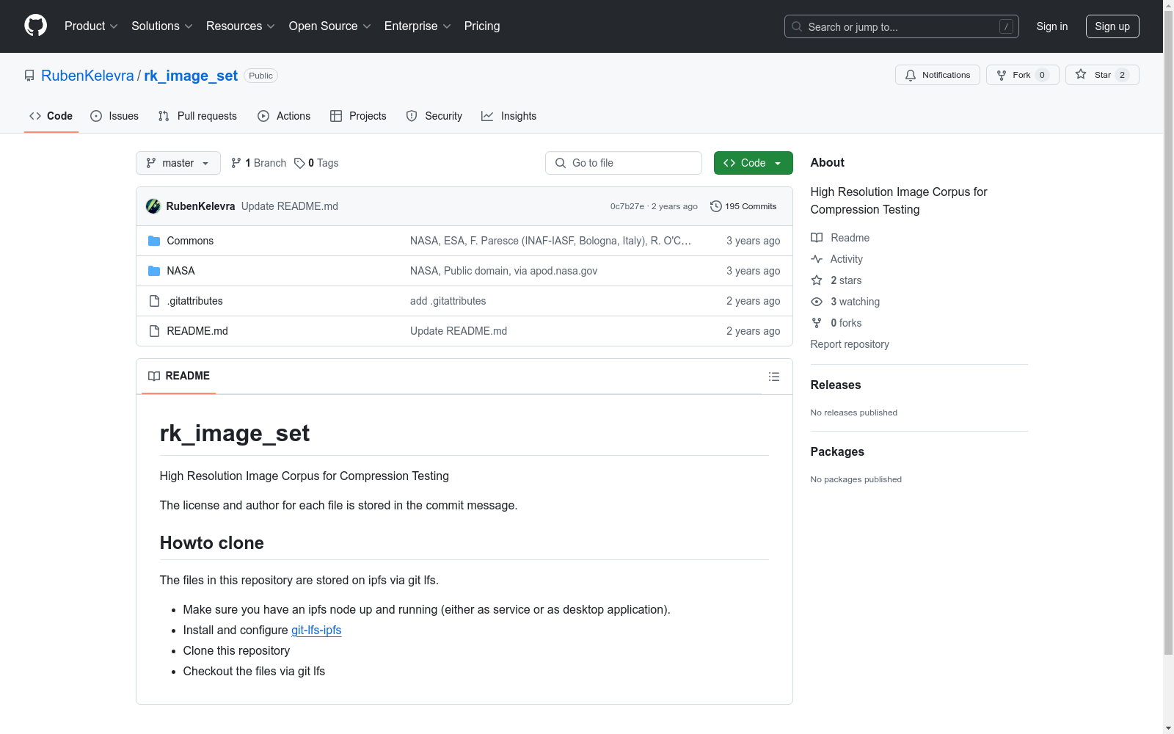Open the Commons folder

(x=190, y=241)
